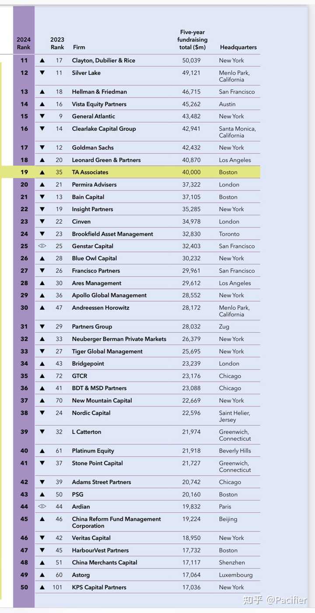Select the 2024 Rank column header

24,43
